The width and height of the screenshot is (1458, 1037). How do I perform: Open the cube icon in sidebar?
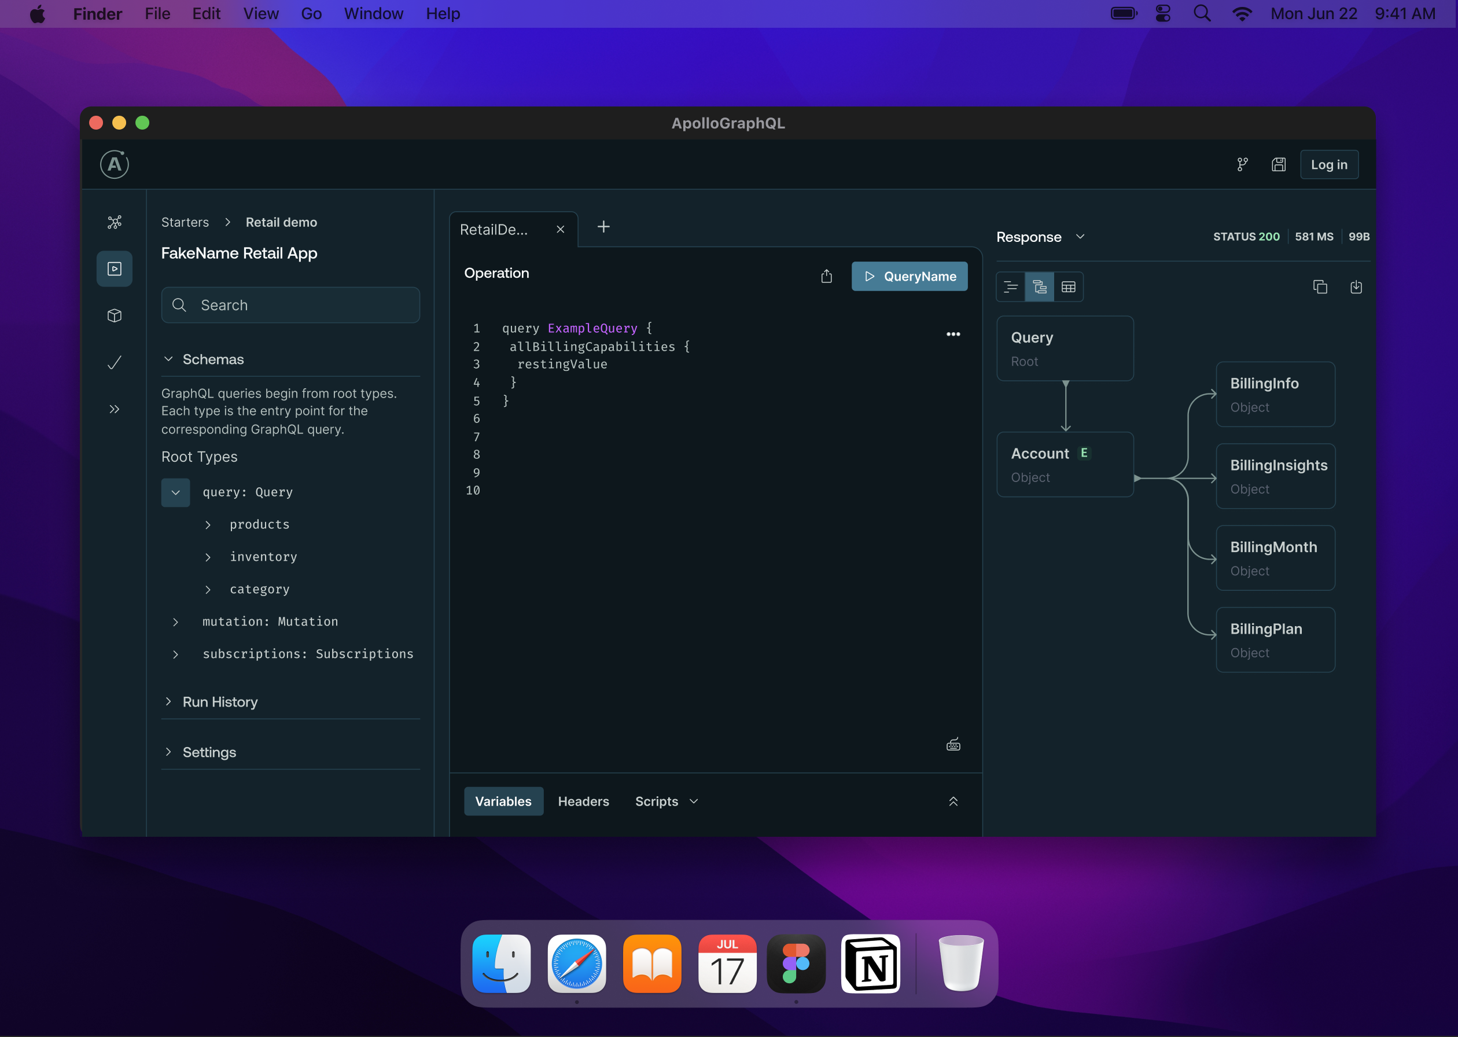click(114, 315)
